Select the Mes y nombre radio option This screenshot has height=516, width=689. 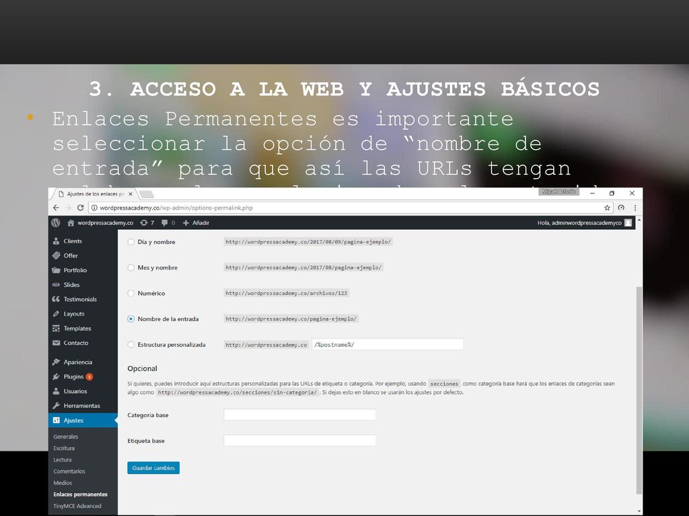(131, 267)
